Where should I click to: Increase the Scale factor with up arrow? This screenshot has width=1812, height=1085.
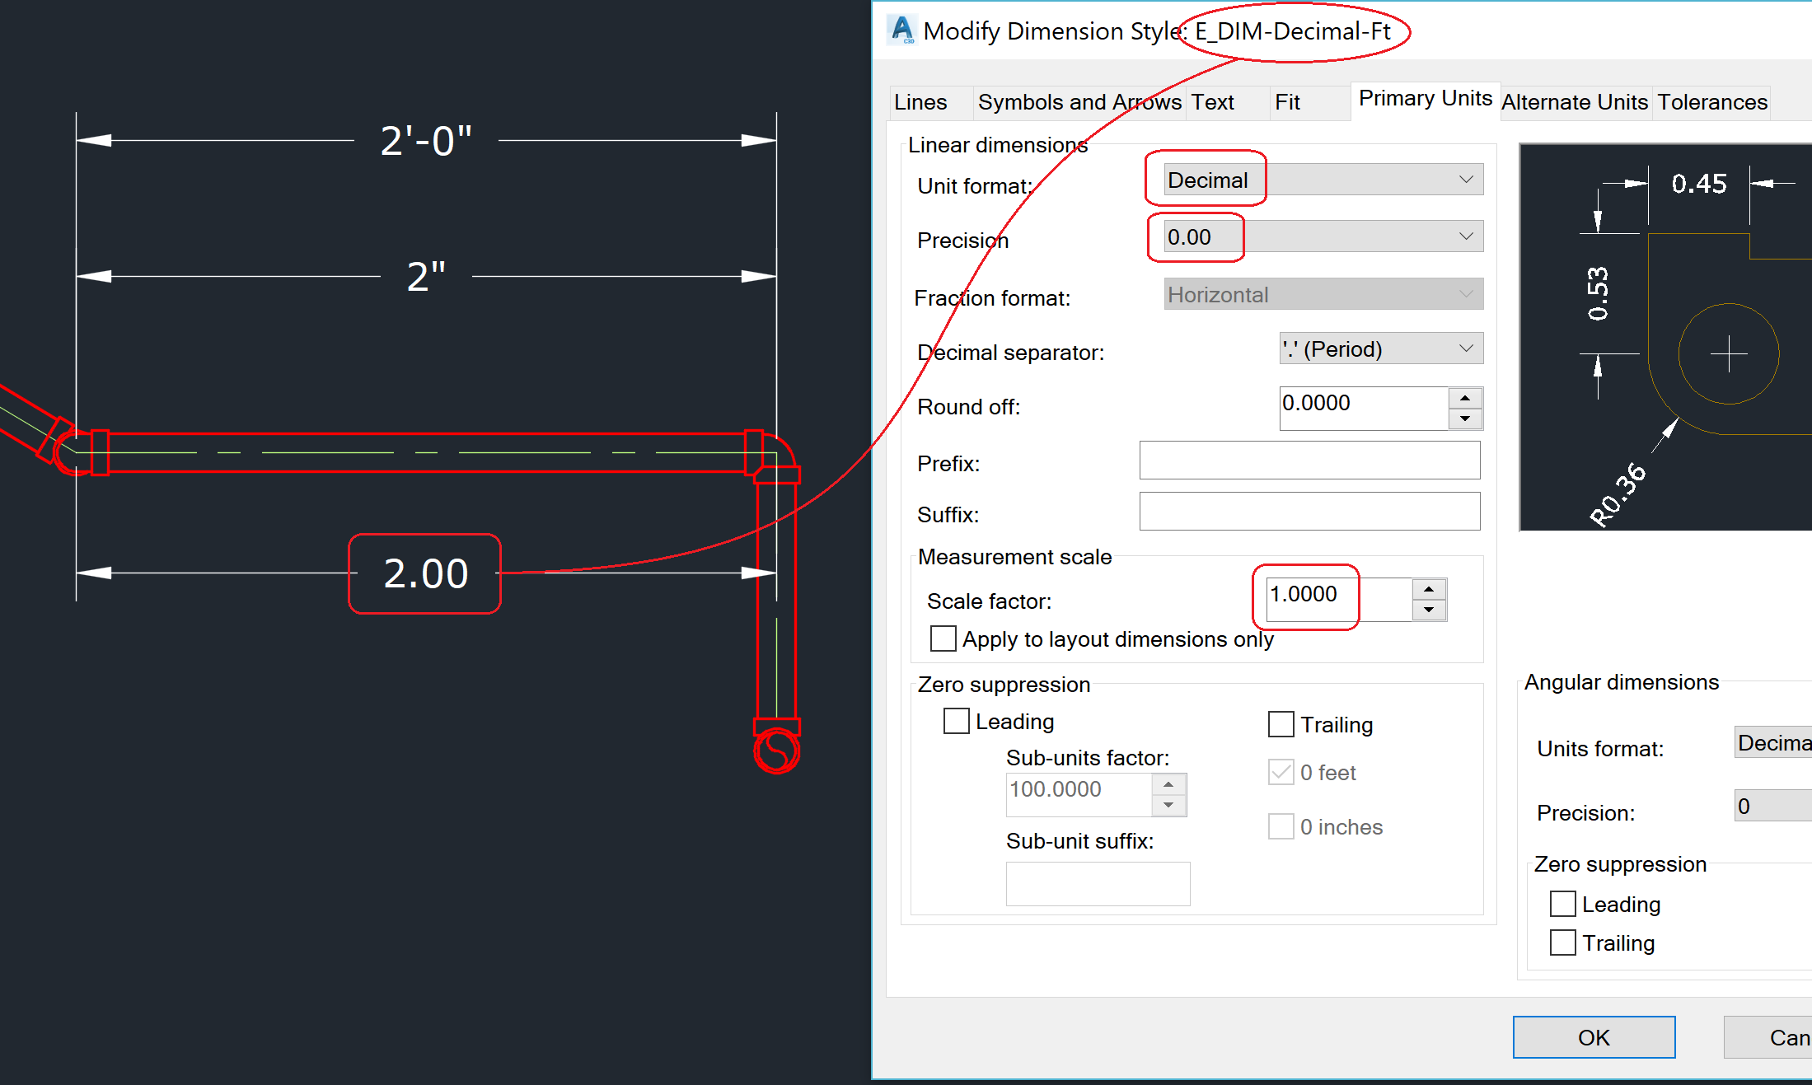coord(1429,589)
